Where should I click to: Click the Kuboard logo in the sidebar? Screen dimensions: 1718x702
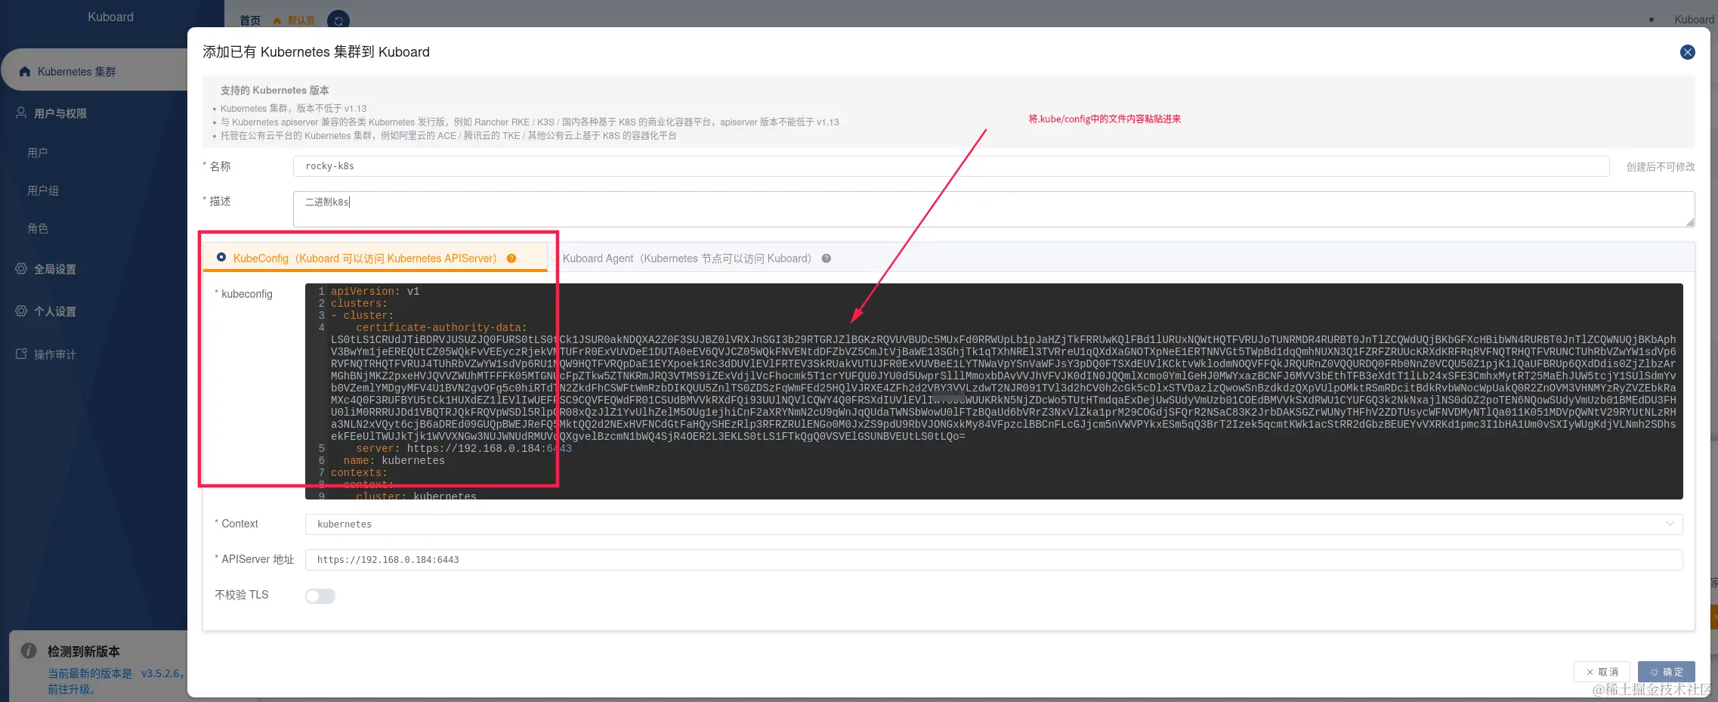tap(110, 17)
